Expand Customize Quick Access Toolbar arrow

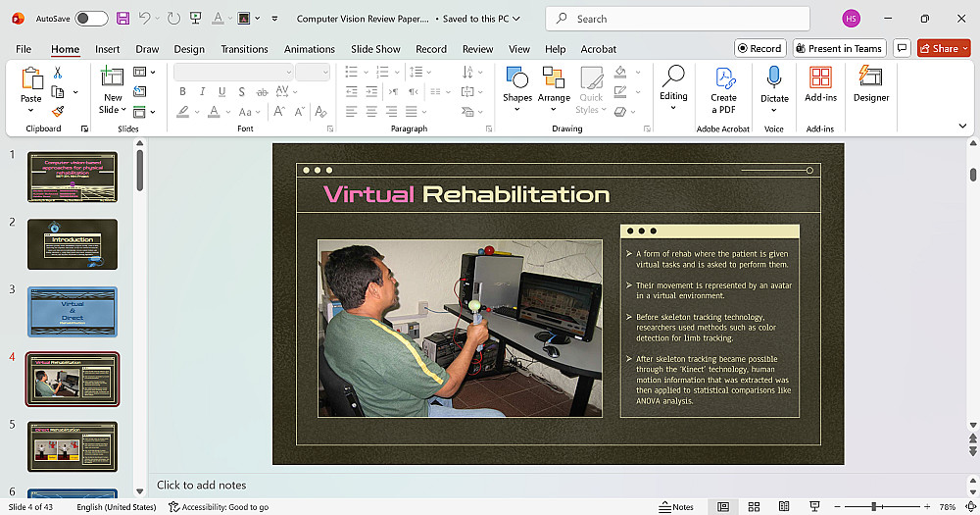[x=274, y=19]
